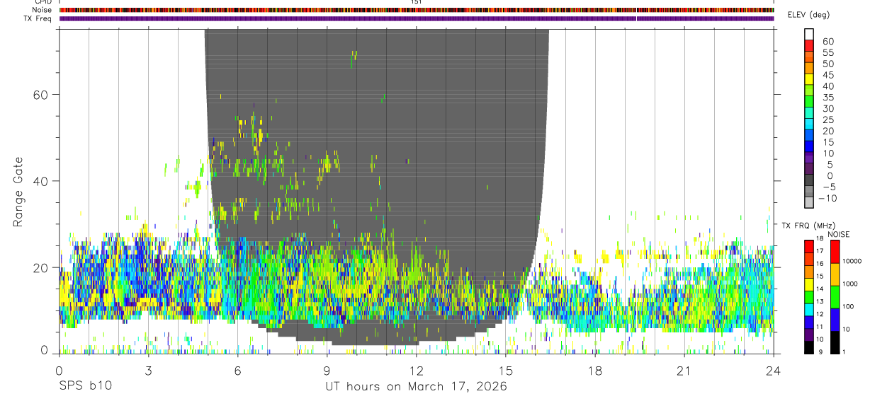Select x-axis tick label "12"
The width and height of the screenshot is (870, 401).
(x=416, y=371)
